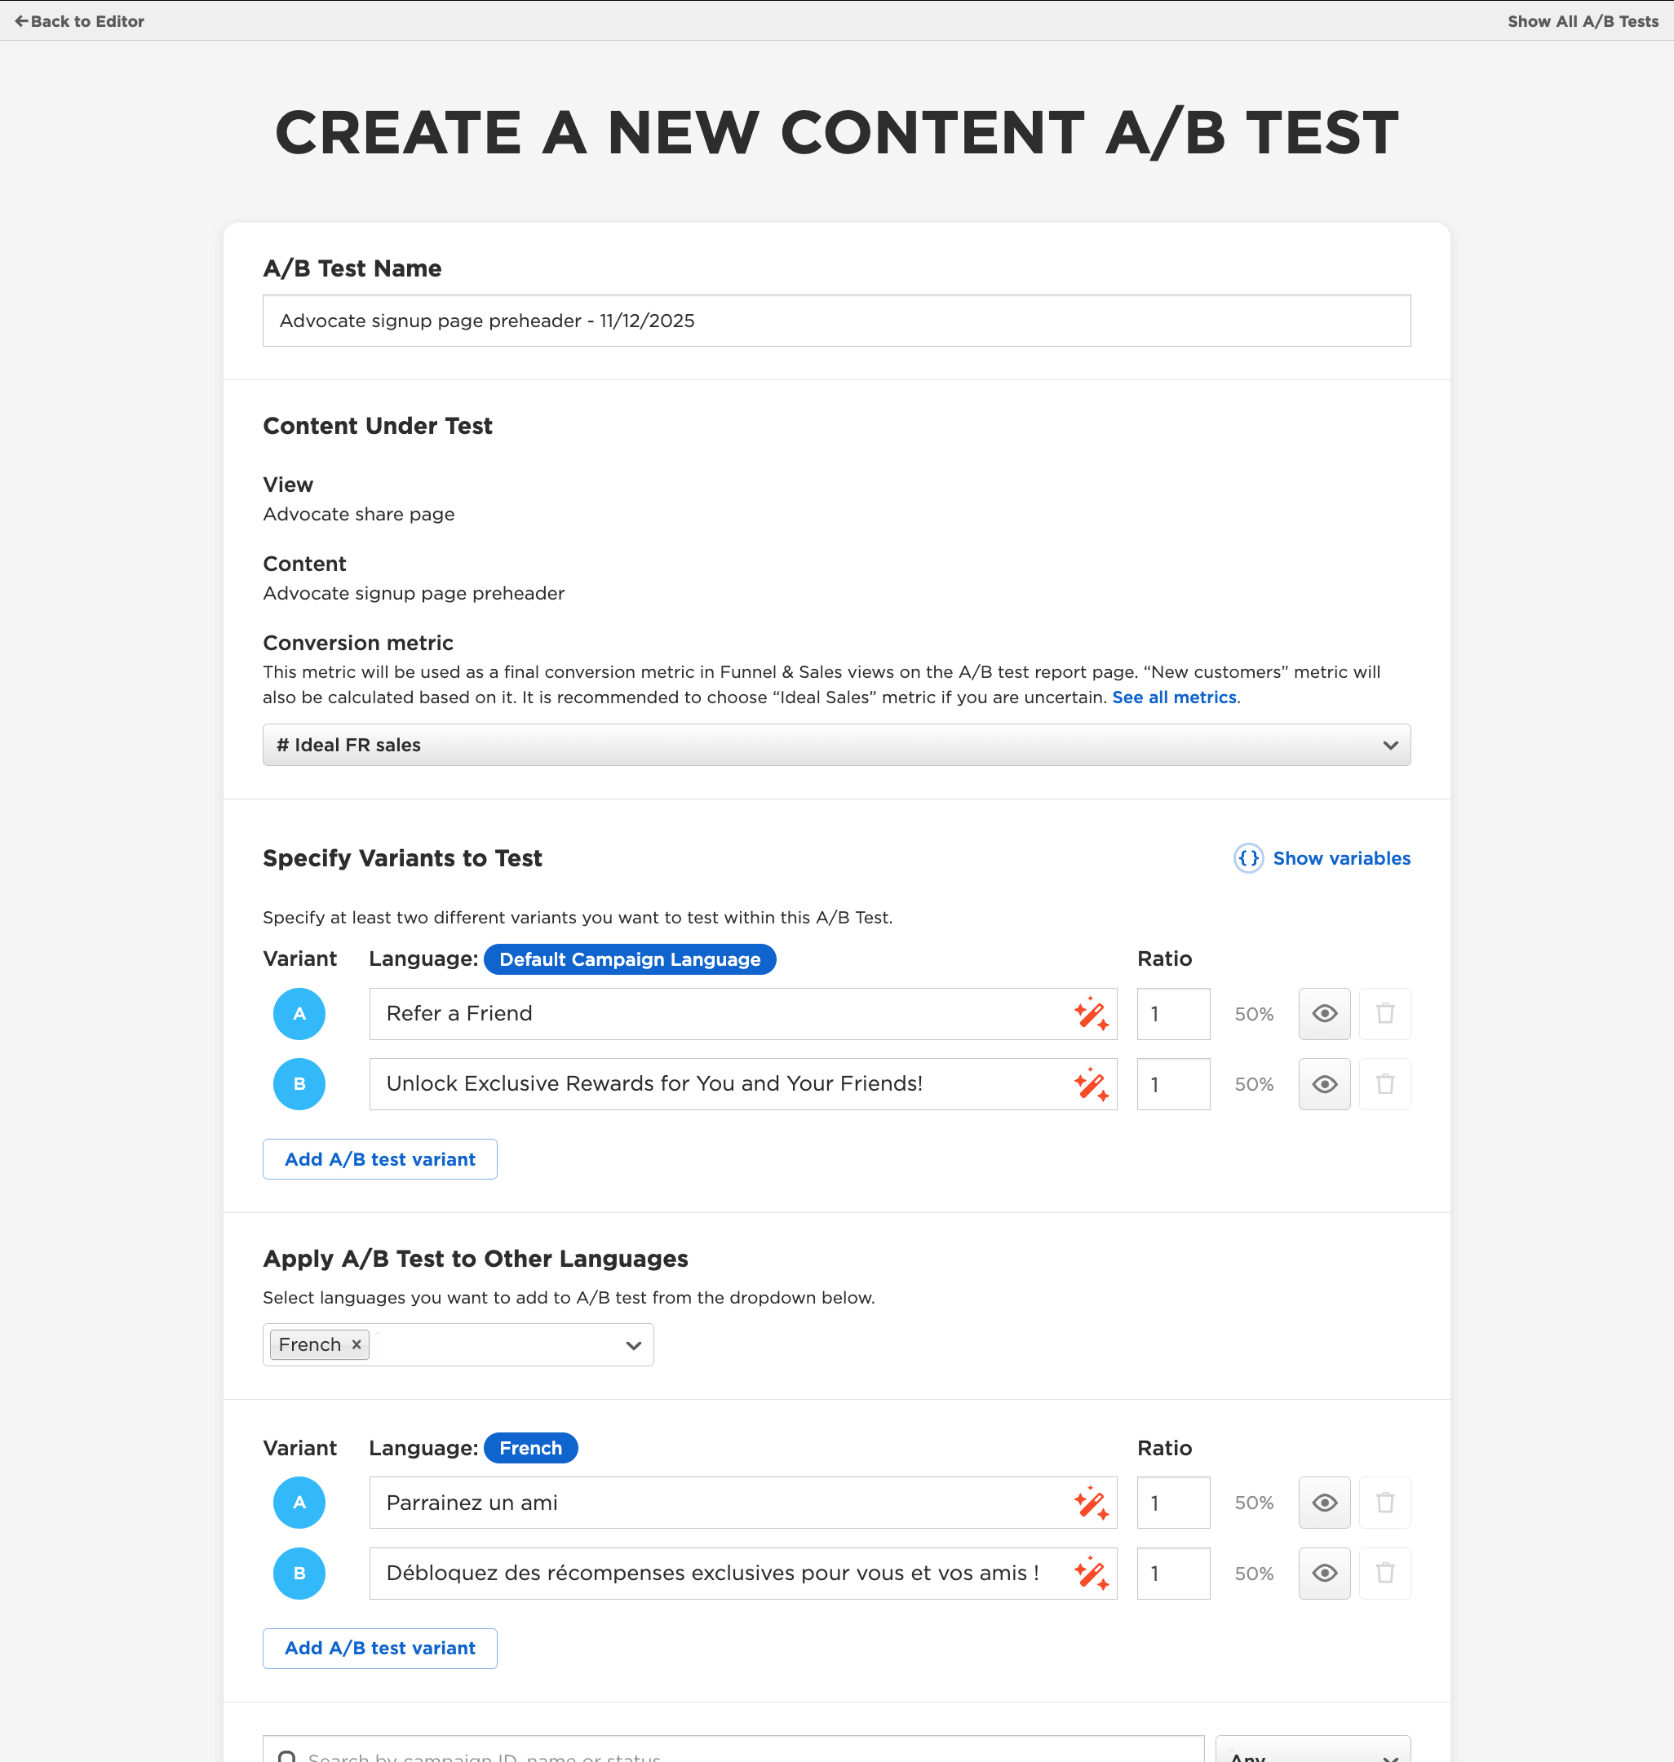Delete French variant A with trash icon

[x=1384, y=1503]
